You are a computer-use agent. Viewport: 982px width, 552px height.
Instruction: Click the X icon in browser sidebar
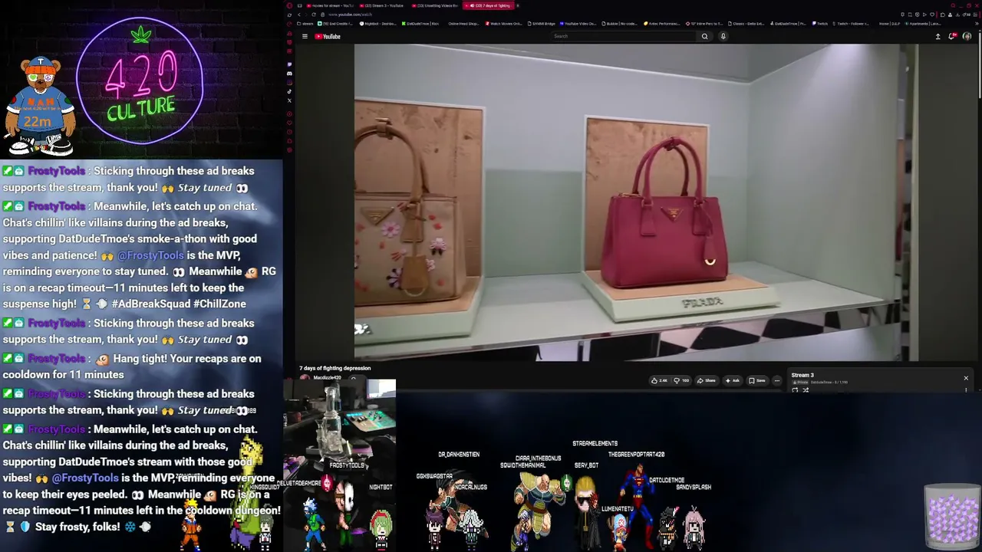tap(289, 100)
